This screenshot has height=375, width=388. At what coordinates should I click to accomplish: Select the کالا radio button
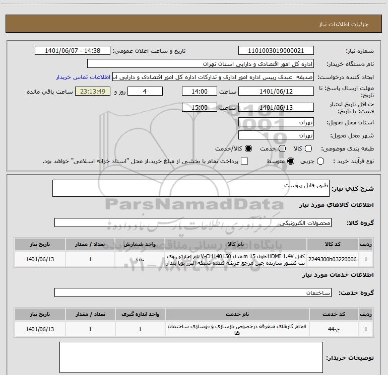[x=308, y=148]
